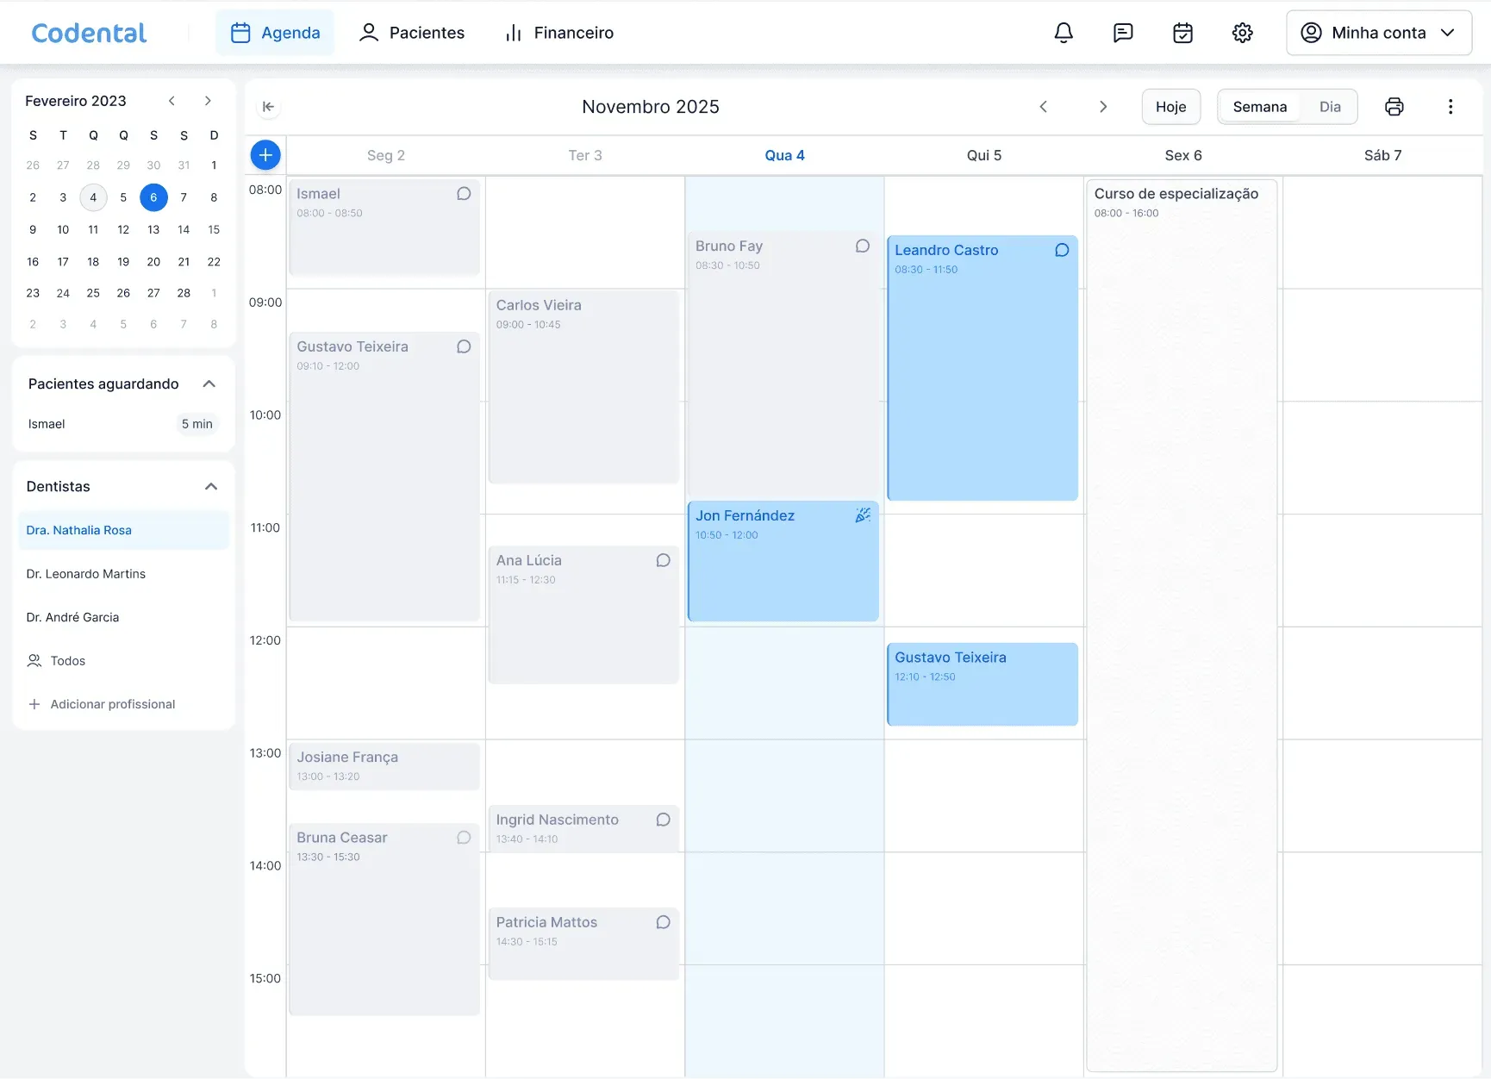Open the three-dot more options menu
This screenshot has width=1491, height=1079.
(1450, 107)
